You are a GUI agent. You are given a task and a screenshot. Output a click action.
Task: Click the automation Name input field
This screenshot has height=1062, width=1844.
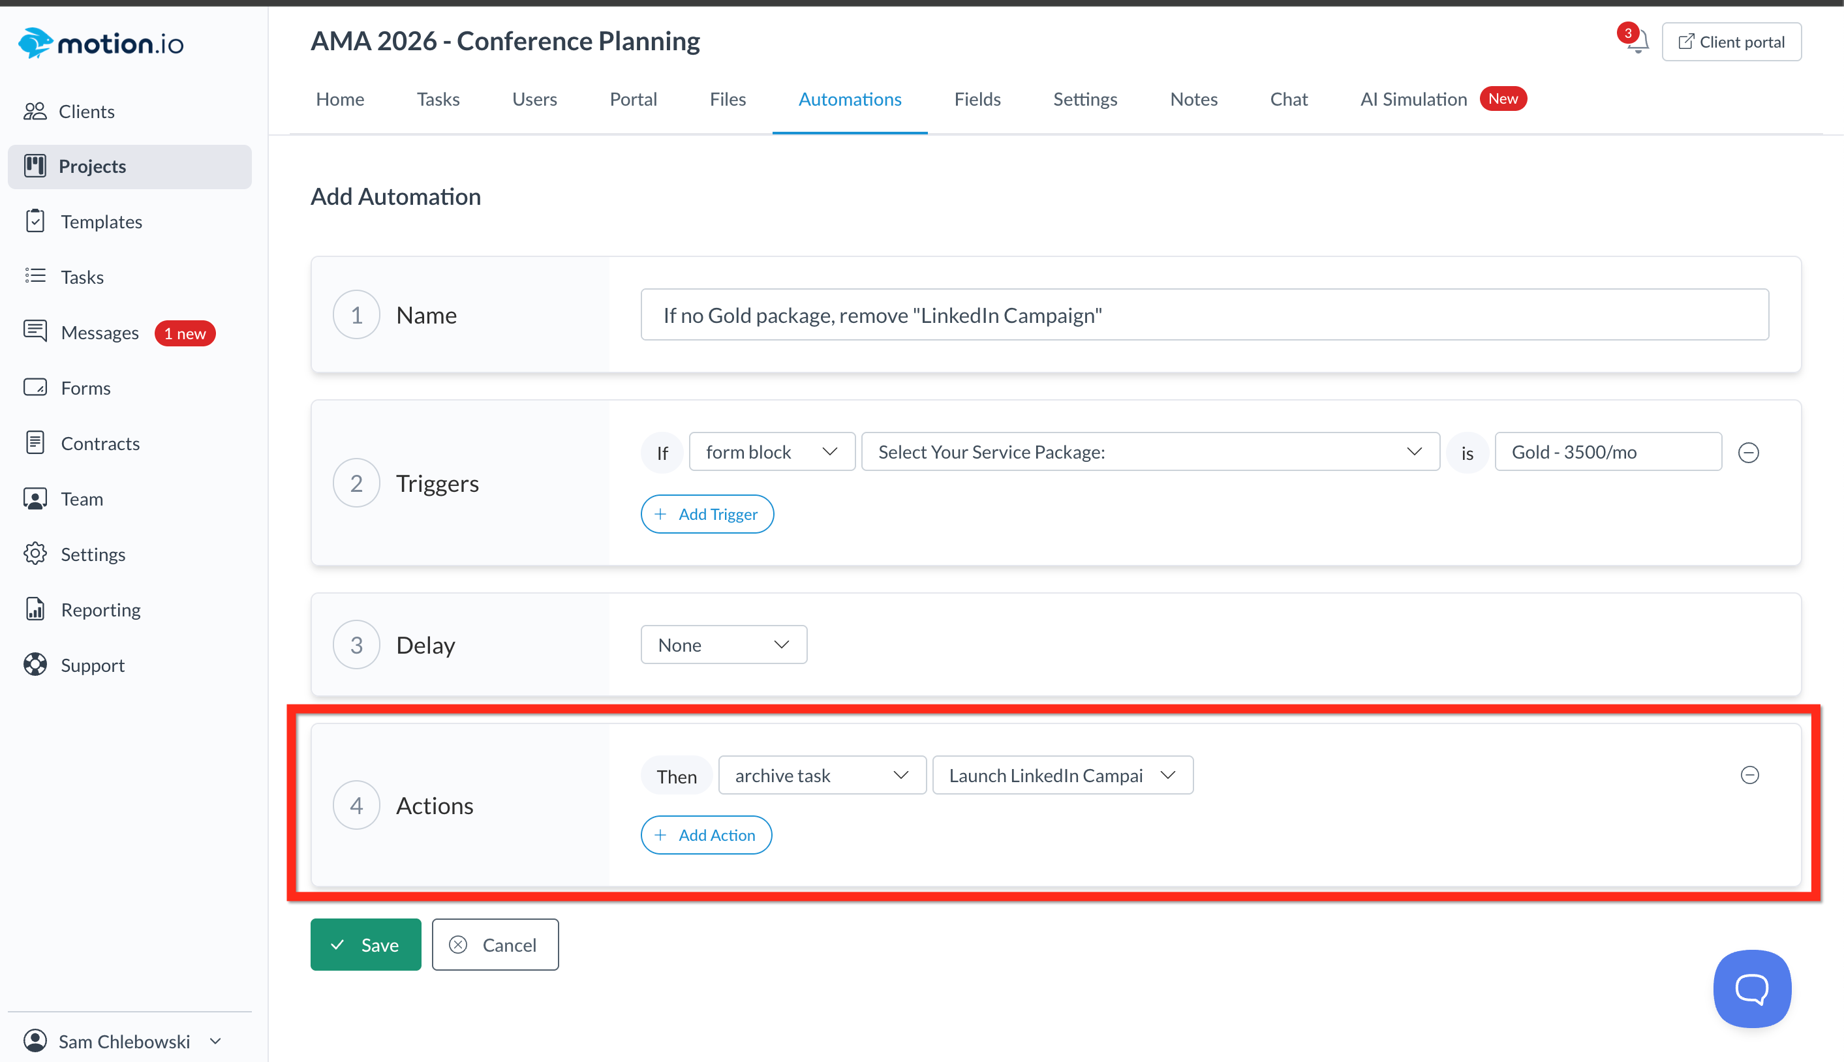[x=1204, y=314]
